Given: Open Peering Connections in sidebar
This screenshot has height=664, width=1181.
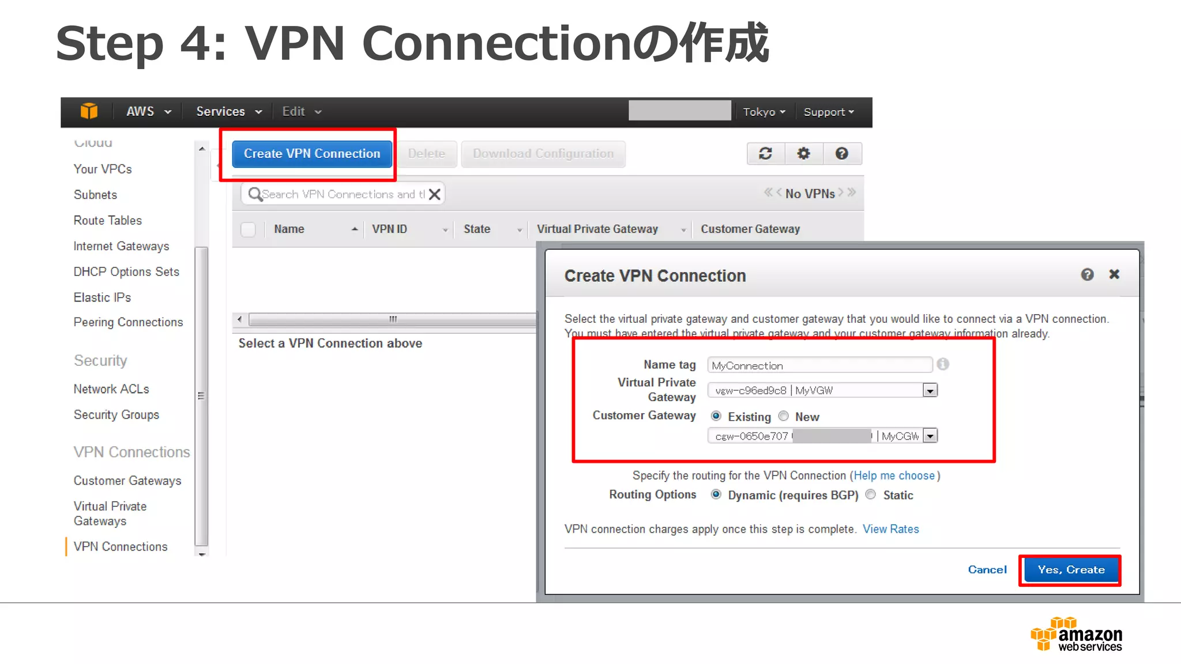Looking at the screenshot, I should click(128, 322).
